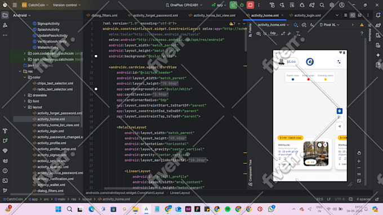Toggle night mode moon icon in designer
The image size is (383, 215).
(312, 25)
